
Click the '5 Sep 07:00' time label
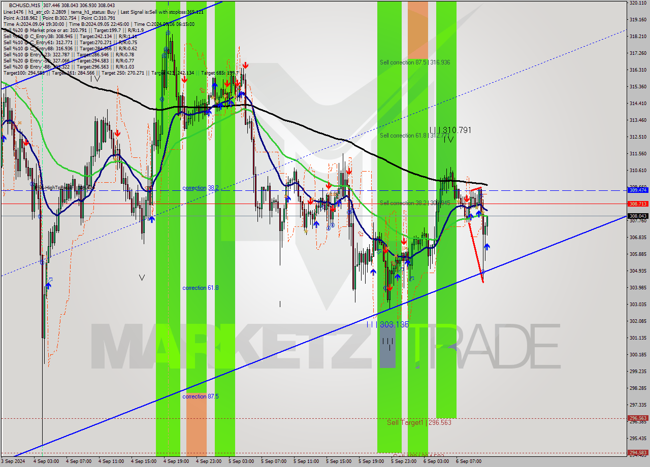click(x=274, y=461)
